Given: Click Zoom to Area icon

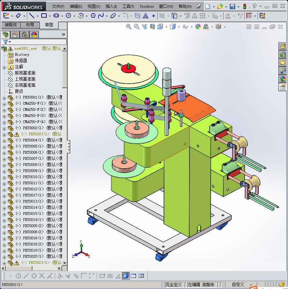Looking at the screenshot, I should click(137, 27).
